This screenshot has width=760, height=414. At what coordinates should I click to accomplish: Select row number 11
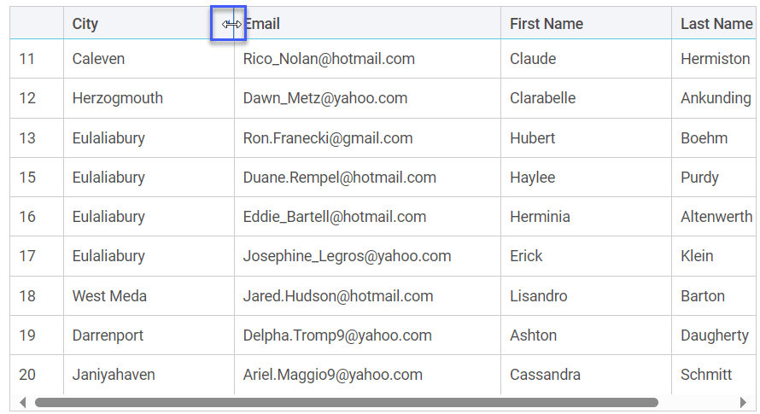coord(27,59)
